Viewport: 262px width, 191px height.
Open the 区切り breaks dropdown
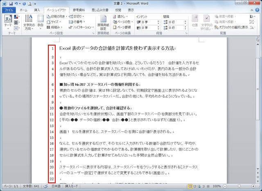click(x=77, y=16)
